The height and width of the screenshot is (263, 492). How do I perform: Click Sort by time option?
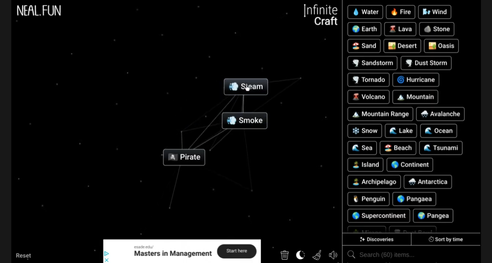point(446,239)
